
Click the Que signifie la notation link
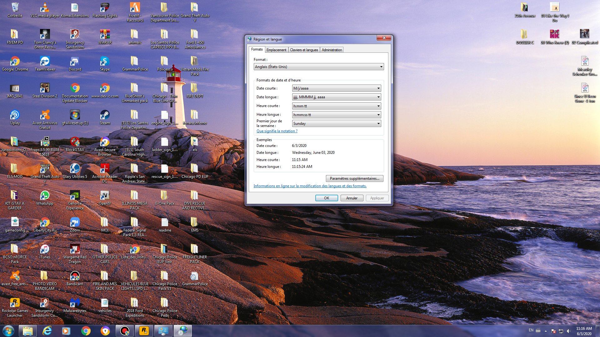(277, 131)
